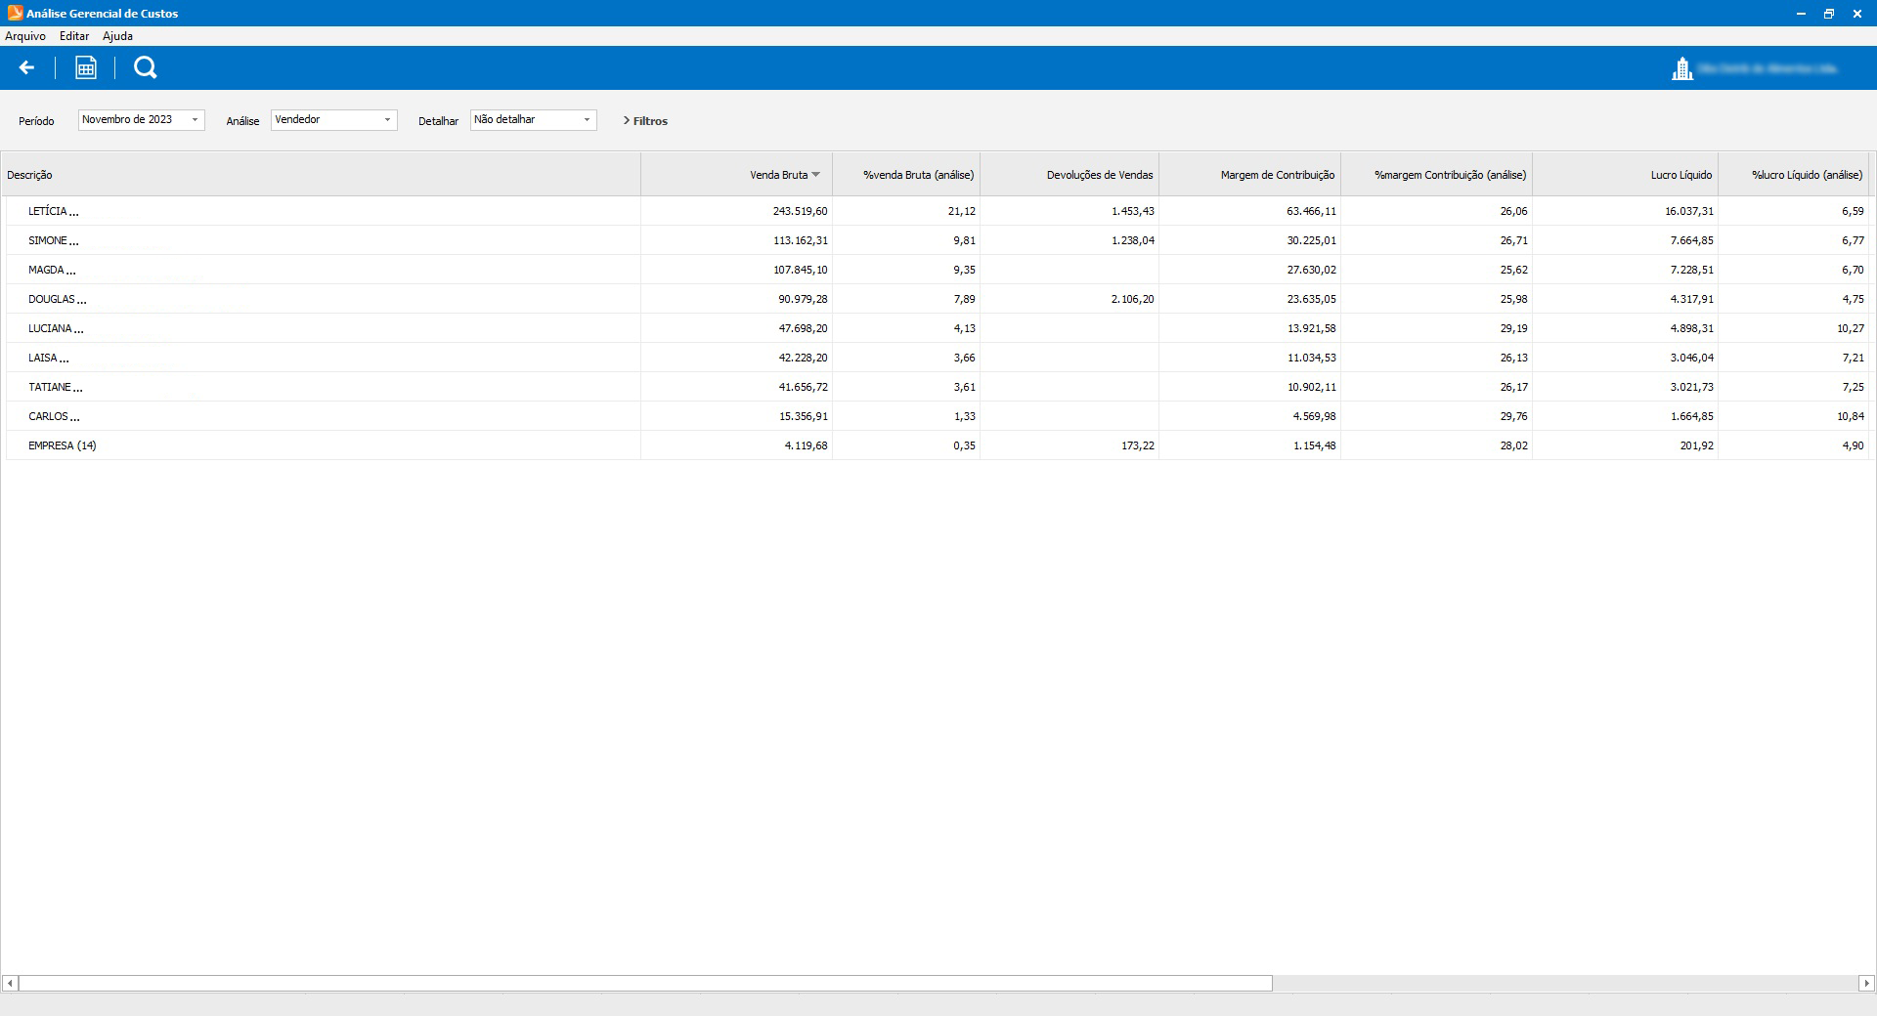
Task: Click the app logo in the title bar
Action: (x=15, y=13)
